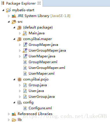Select the mybatis-start project label
The image size is (110, 122).
coord(23,10)
